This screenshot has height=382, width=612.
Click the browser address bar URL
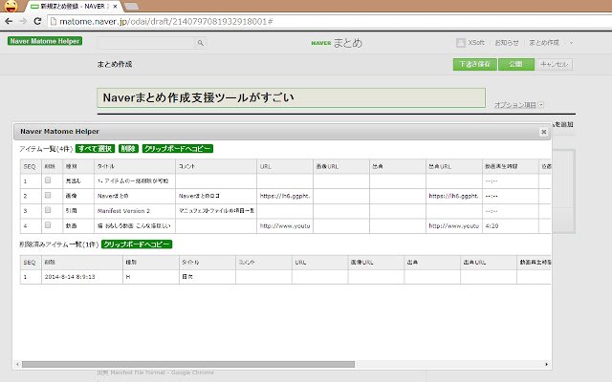coord(165,21)
